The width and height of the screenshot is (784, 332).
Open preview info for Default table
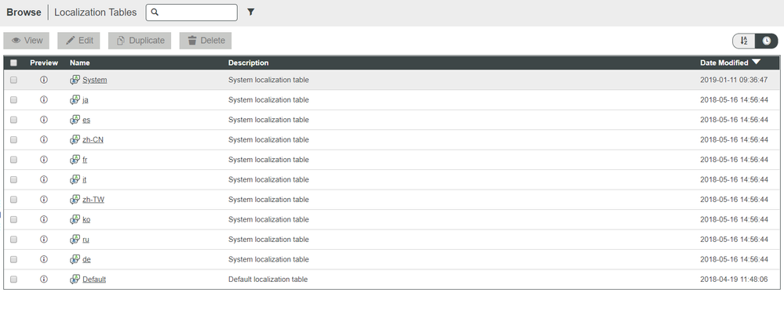click(44, 279)
